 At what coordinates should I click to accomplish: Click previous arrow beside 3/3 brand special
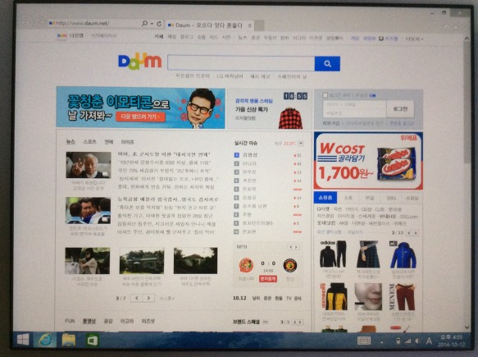295,322
